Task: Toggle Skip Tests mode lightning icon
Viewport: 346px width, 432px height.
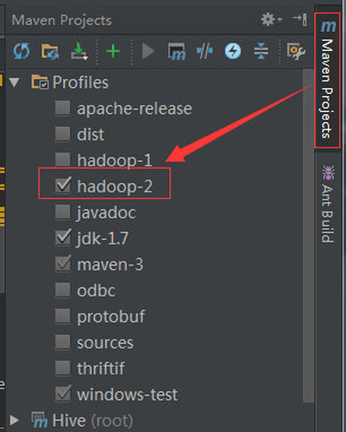Action: pyautogui.click(x=233, y=51)
